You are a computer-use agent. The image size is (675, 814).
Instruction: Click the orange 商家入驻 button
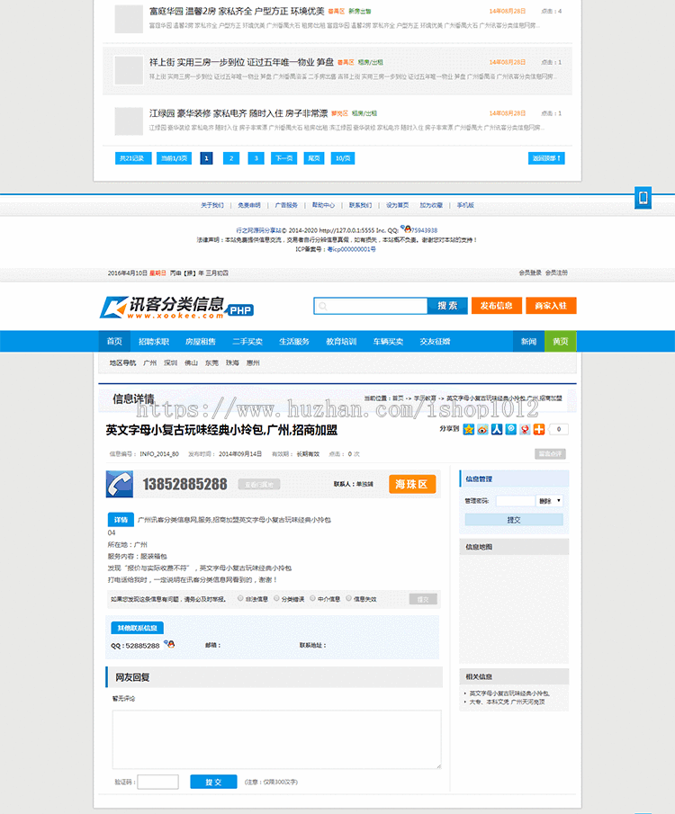click(x=551, y=306)
